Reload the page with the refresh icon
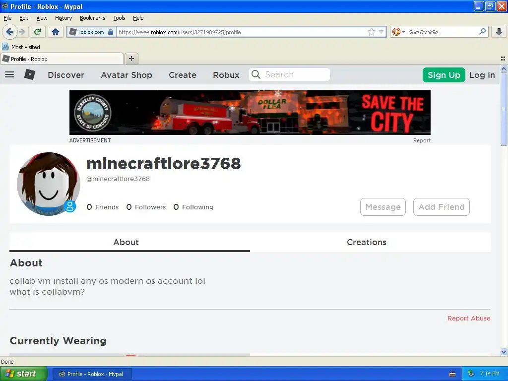The height and width of the screenshot is (381, 508). (38, 32)
